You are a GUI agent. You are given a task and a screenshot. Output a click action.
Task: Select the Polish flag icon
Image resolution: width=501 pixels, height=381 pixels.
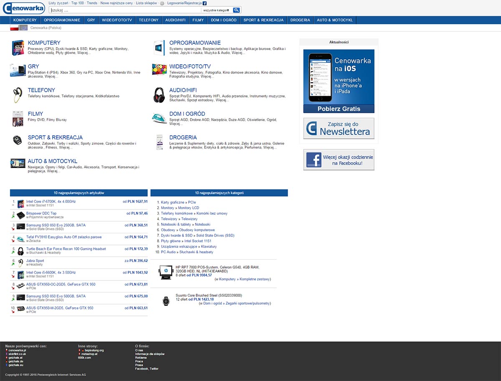(14, 28)
